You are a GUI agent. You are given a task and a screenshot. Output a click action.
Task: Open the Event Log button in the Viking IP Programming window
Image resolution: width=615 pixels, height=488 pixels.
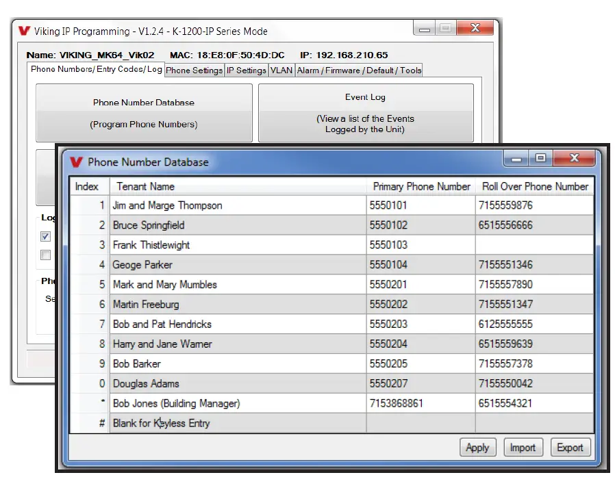[366, 113]
